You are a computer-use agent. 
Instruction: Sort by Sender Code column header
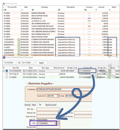click(72, 68)
